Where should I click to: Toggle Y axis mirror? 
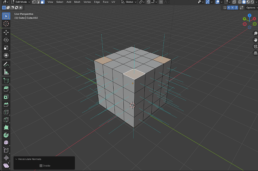pyautogui.click(x=233, y=7)
